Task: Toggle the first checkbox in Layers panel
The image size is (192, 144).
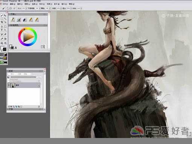Action: [x=9, y=79]
